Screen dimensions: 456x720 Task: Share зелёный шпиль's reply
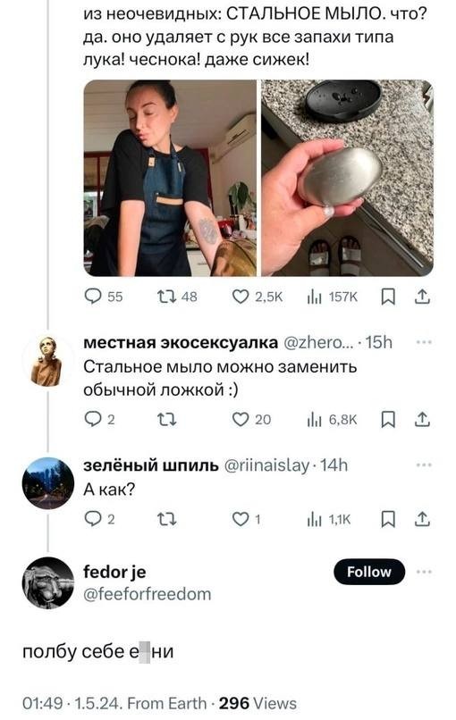(422, 519)
